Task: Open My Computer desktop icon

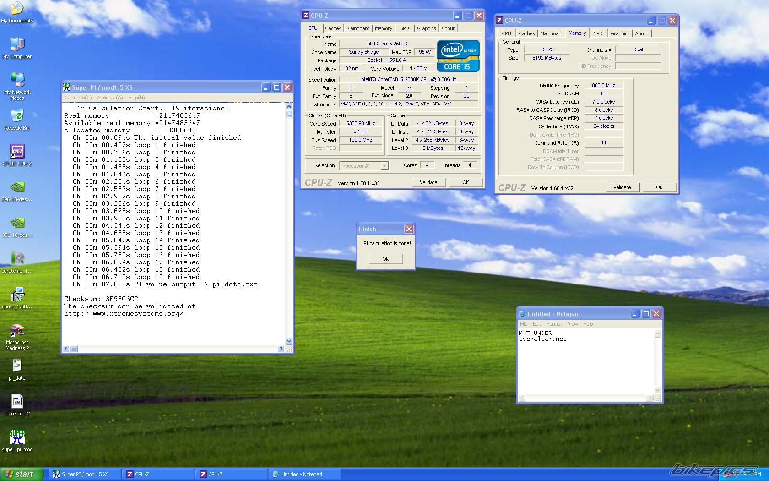Action: tap(17, 45)
